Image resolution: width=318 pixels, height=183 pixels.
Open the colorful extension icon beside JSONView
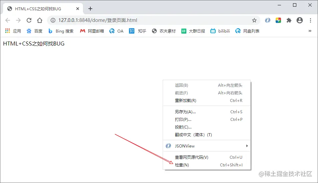[278, 20]
